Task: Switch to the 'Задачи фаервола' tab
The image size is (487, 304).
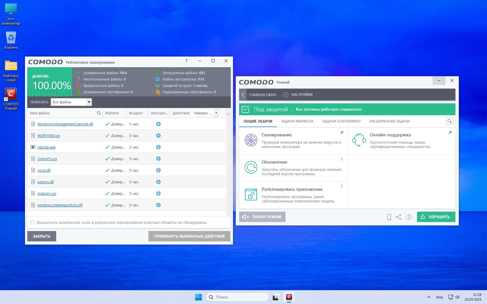Action: 297,121
